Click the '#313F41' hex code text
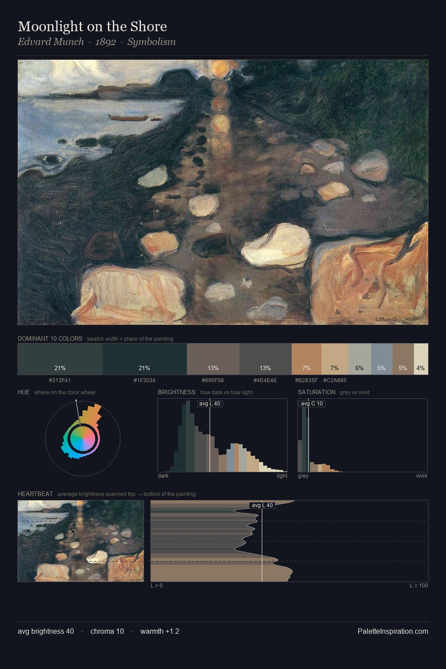Screen dimensions: 446x669 click(x=60, y=380)
